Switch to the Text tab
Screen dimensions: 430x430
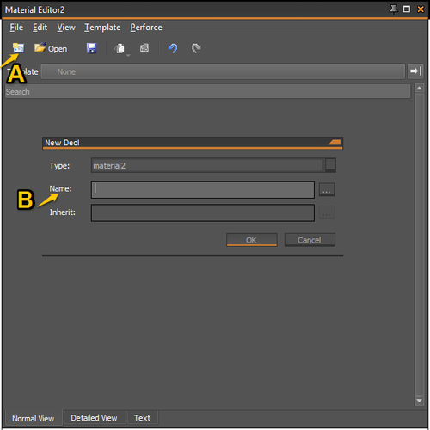[142, 418]
